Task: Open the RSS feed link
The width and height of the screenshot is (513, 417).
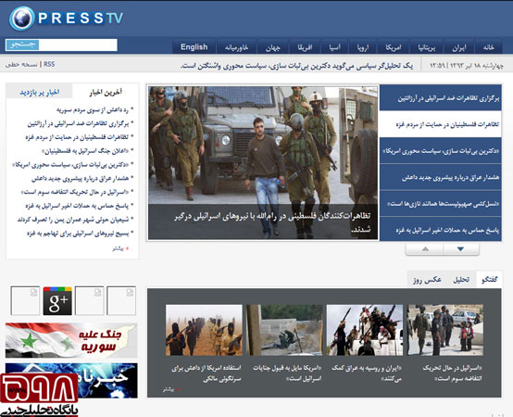Action: point(49,64)
